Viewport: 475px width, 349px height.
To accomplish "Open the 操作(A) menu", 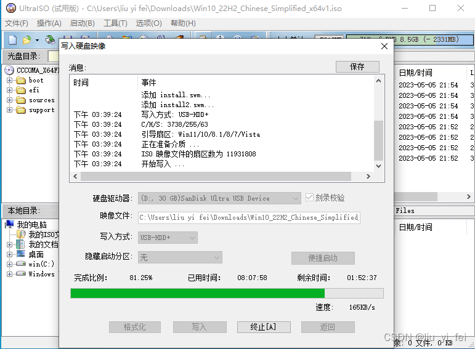I will [x=49, y=23].
